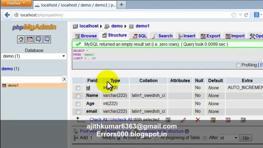Switch to the SQL tab
The height and width of the screenshot is (148, 263).
[x=140, y=36]
